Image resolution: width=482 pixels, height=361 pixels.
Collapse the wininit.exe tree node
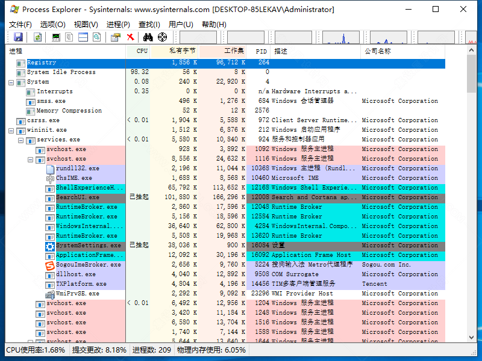tap(11, 131)
